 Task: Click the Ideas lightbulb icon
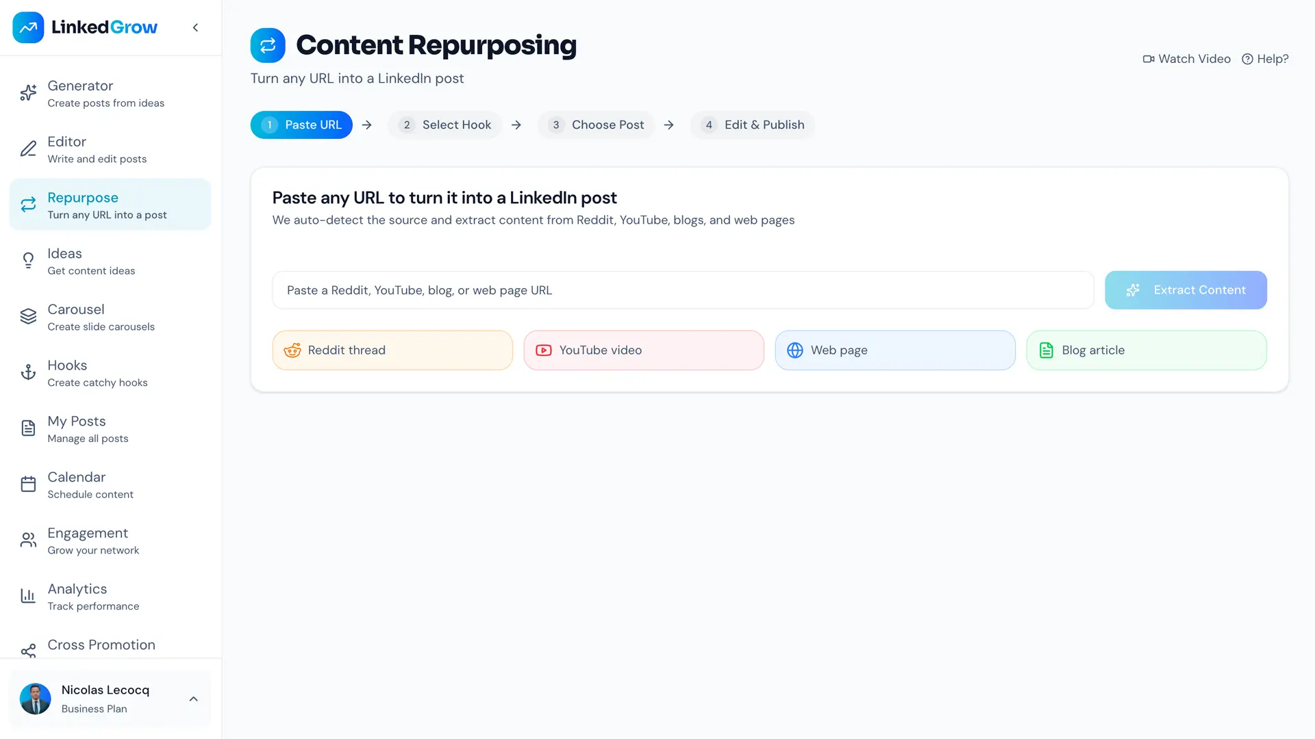coord(28,261)
